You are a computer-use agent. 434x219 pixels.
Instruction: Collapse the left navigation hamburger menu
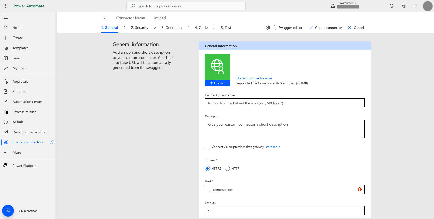tap(6, 17)
